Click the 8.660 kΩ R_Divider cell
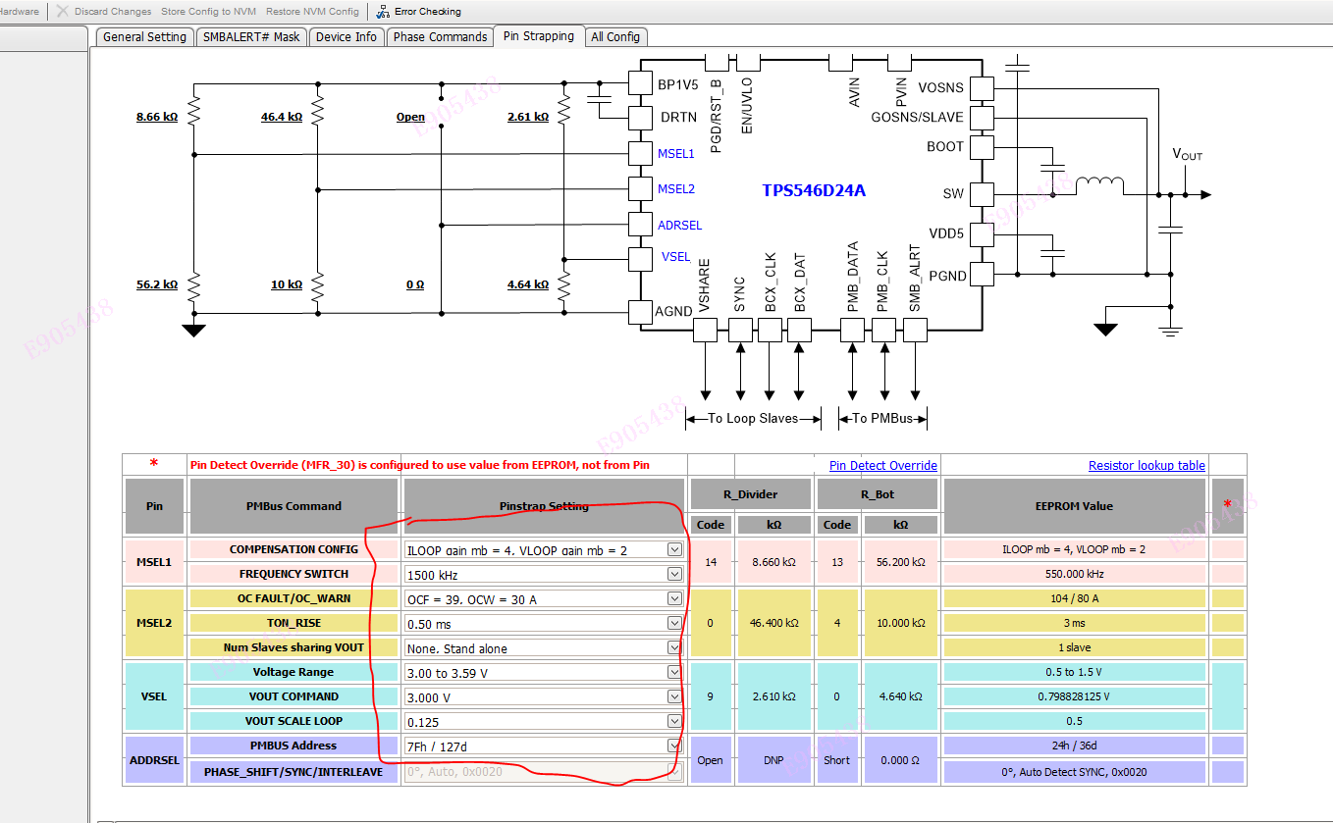Screen dimensions: 1333x823 [x=774, y=562]
